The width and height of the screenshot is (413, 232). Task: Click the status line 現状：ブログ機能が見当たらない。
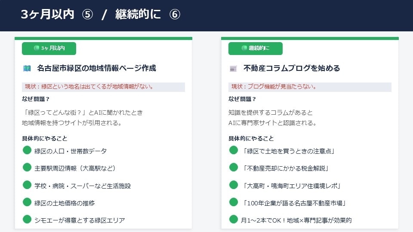[310, 87]
